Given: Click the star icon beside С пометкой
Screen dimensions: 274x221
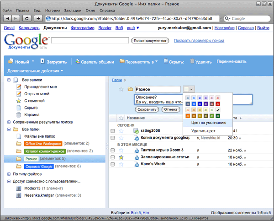Looking at the screenshot, I should (x=19, y=101).
